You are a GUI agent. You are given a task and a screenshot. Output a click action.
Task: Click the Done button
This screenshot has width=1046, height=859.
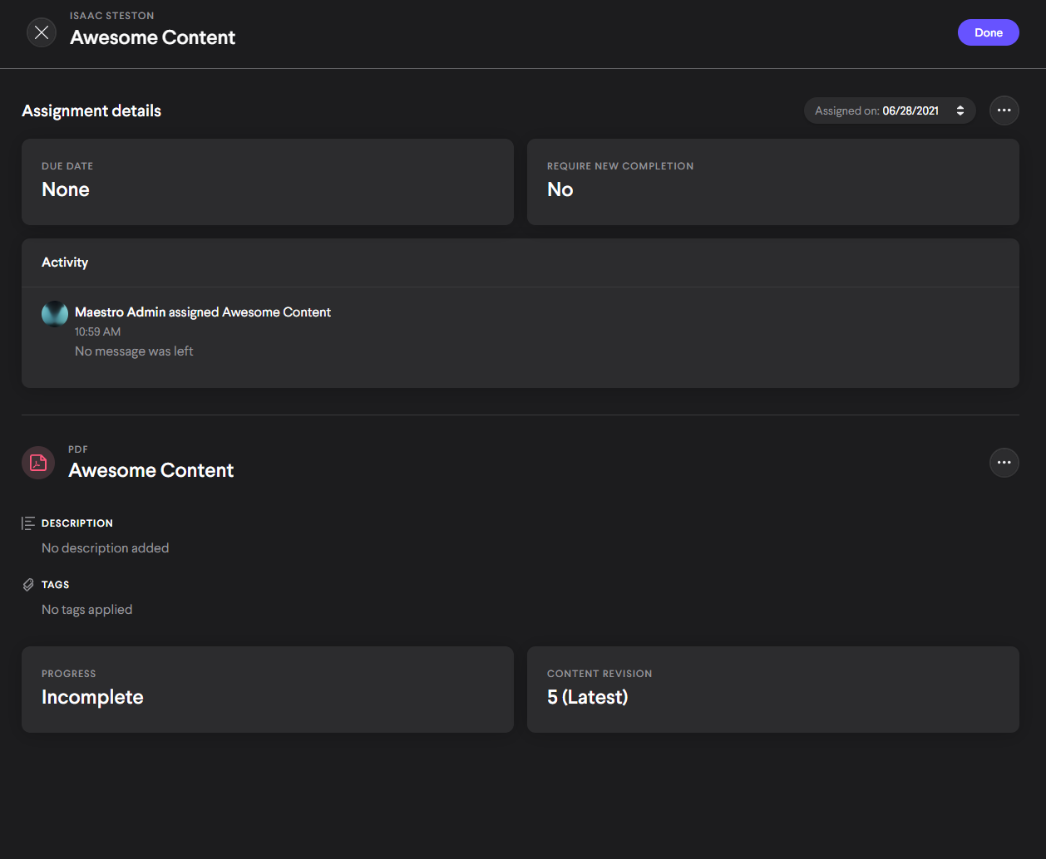coord(988,32)
